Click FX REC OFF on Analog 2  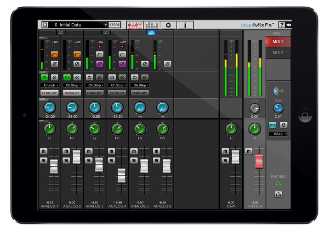[72, 93]
